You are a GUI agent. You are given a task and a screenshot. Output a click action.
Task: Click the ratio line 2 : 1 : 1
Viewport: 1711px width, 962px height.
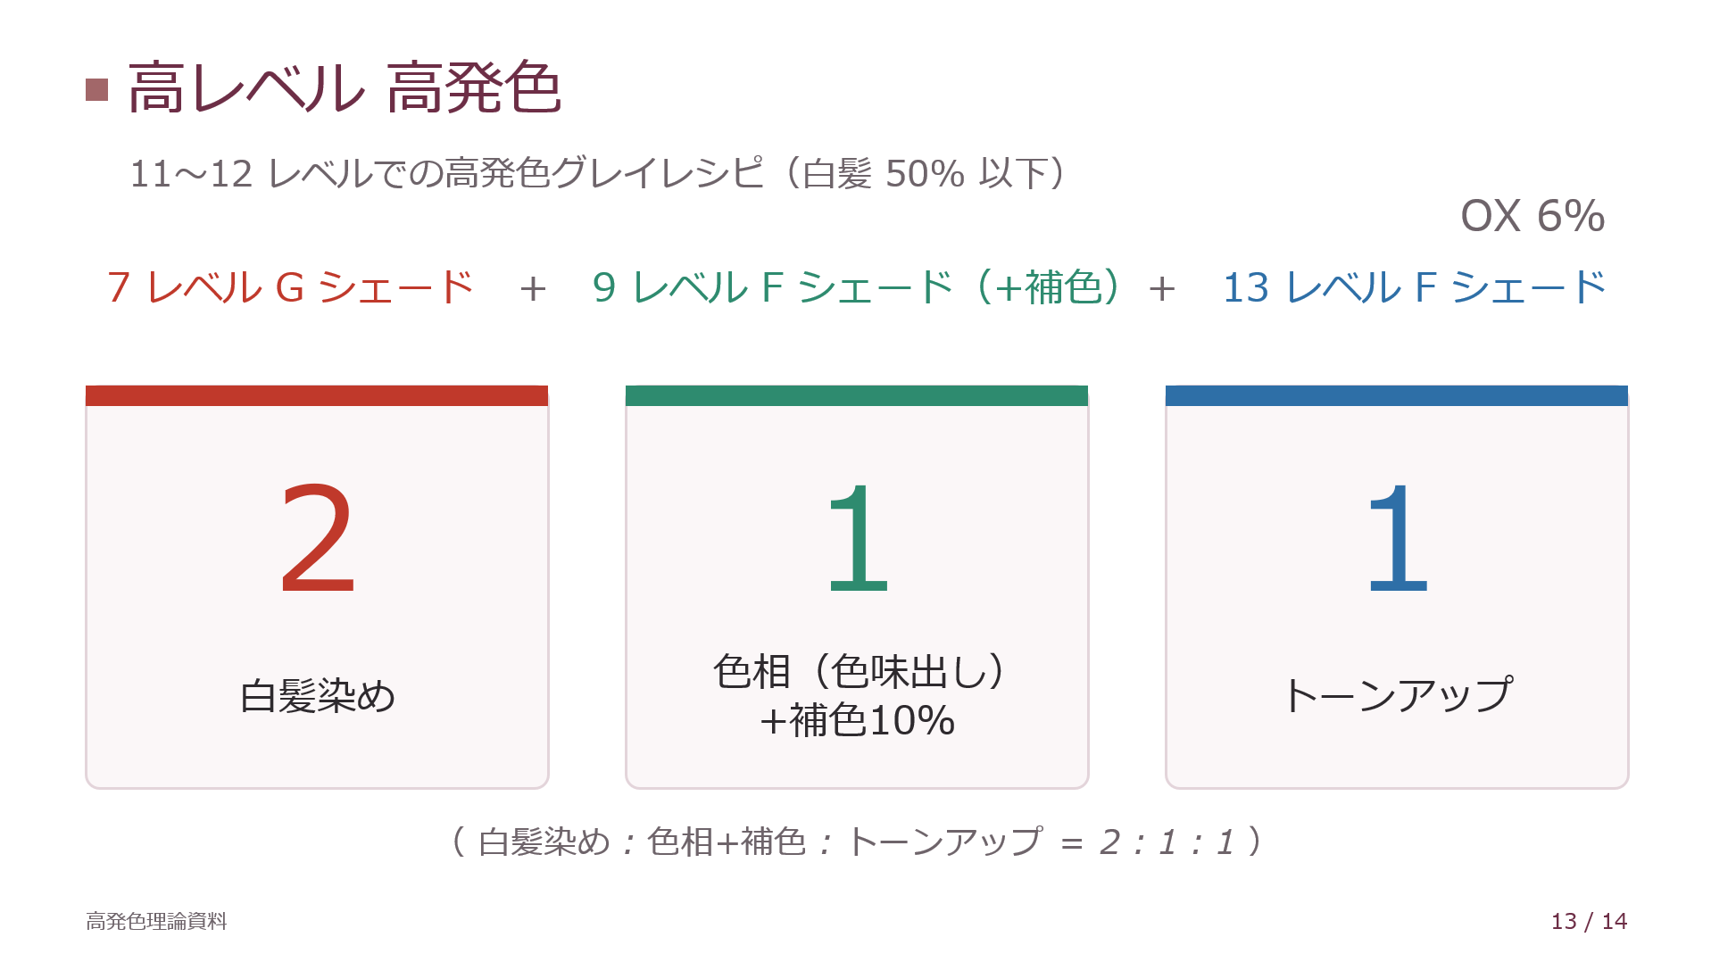click(857, 842)
